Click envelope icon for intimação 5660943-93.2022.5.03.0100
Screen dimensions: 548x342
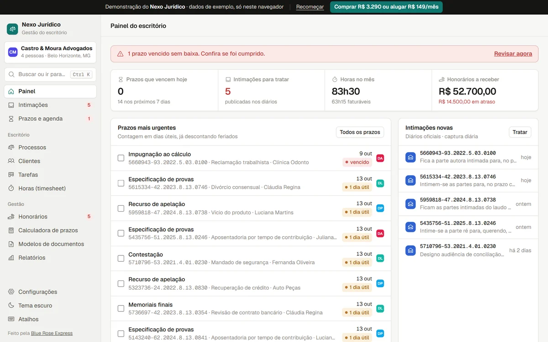tap(411, 157)
